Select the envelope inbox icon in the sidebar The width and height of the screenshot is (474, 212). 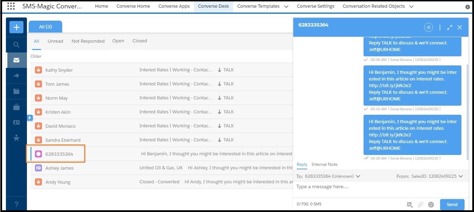(x=16, y=60)
